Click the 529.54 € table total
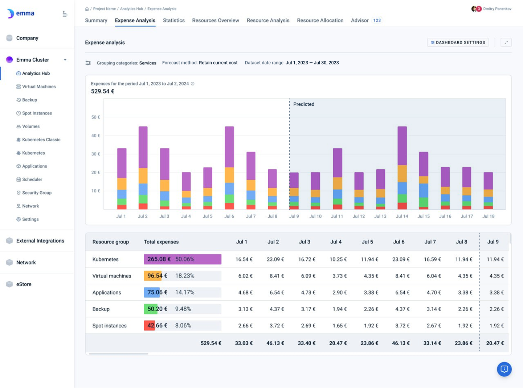The width and height of the screenshot is (523, 388). [x=211, y=343]
